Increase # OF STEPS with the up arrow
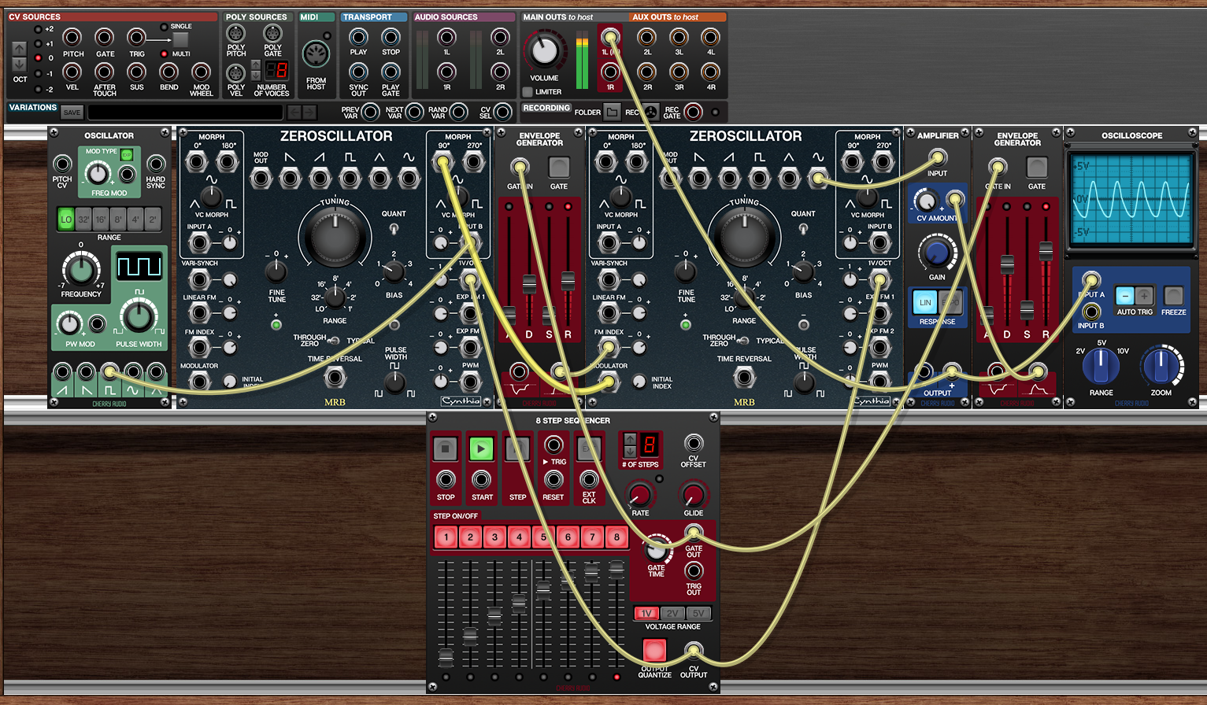Viewport: 1207px width, 705px height. click(629, 440)
